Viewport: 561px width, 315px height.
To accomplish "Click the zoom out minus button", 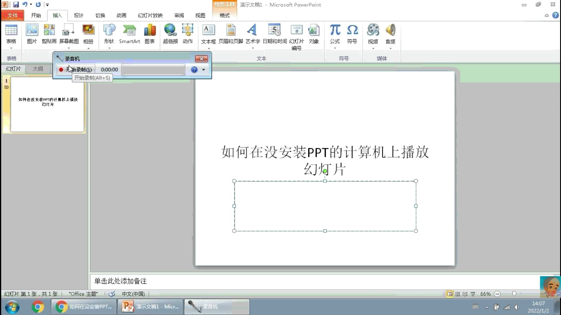I will point(497,294).
